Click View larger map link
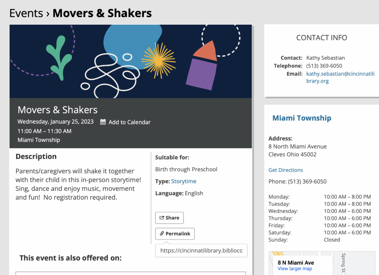The image size is (379, 275). tap(295, 269)
